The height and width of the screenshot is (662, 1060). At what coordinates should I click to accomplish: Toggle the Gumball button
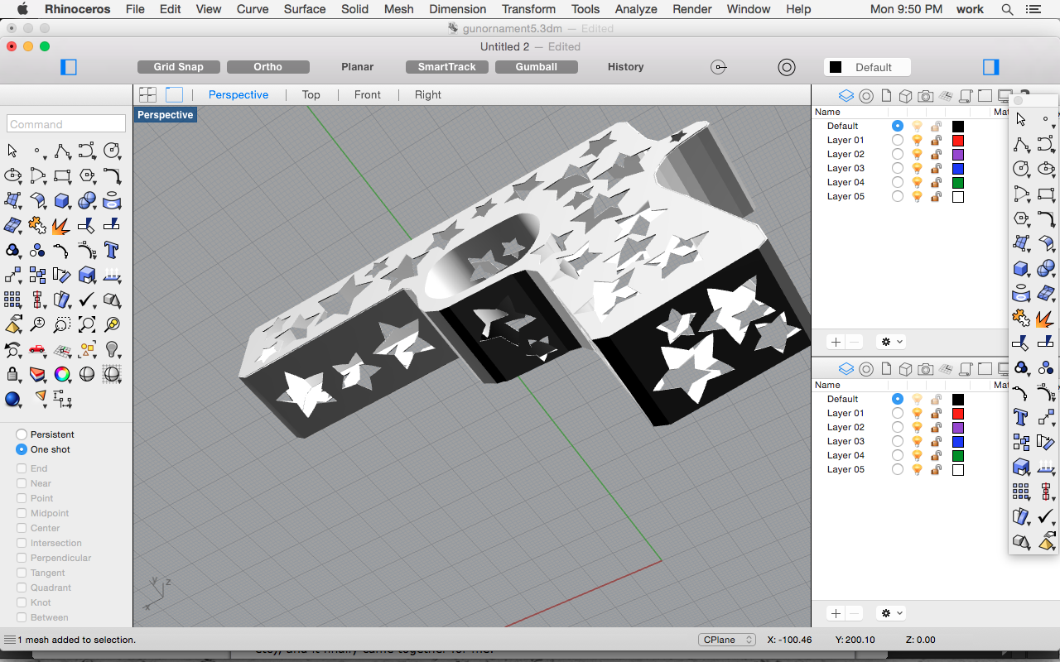[x=536, y=67]
